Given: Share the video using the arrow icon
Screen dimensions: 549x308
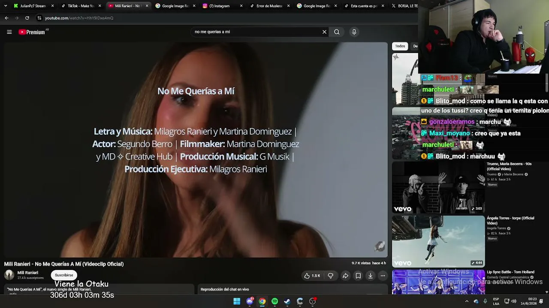Looking at the screenshot, I should pos(345,276).
